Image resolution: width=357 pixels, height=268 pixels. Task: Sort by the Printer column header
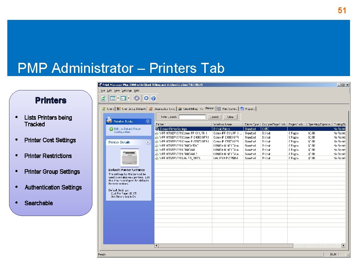coord(183,125)
